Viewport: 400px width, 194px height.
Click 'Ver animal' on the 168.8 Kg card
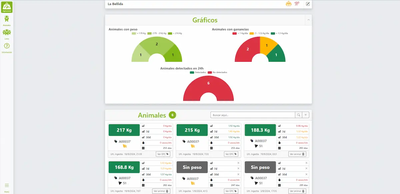click(161, 191)
